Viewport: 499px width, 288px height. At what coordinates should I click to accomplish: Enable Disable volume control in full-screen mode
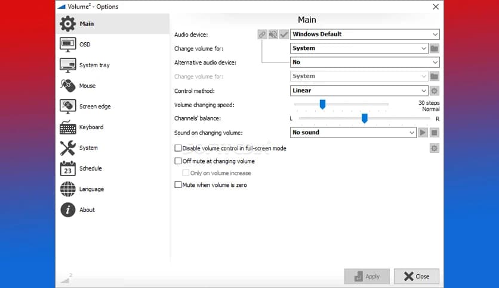tap(178, 148)
